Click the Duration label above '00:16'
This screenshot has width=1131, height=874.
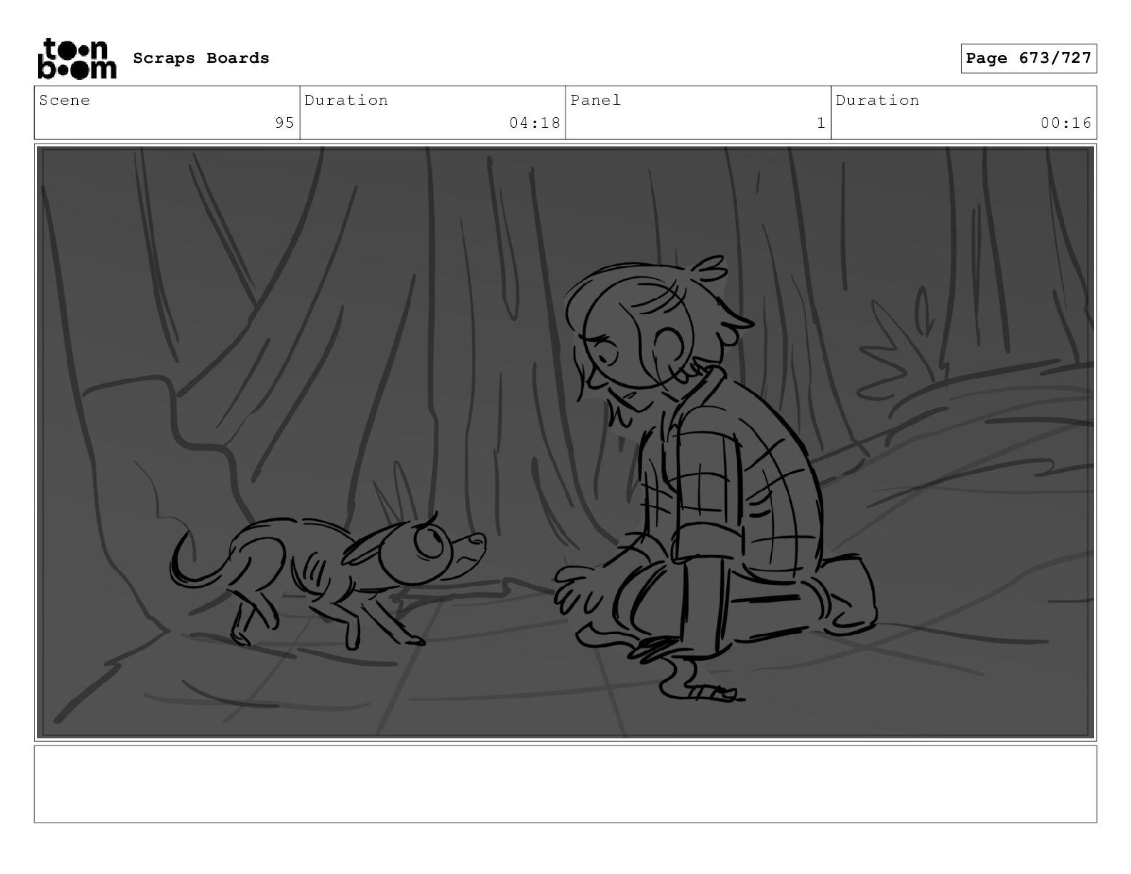pyautogui.click(x=878, y=101)
